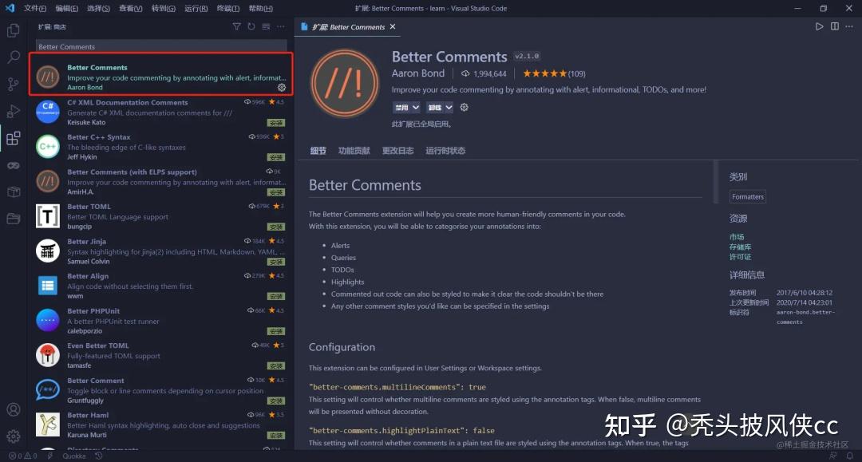Install Better TOML extension
Viewport: 862px width, 462px height.
pos(276,227)
